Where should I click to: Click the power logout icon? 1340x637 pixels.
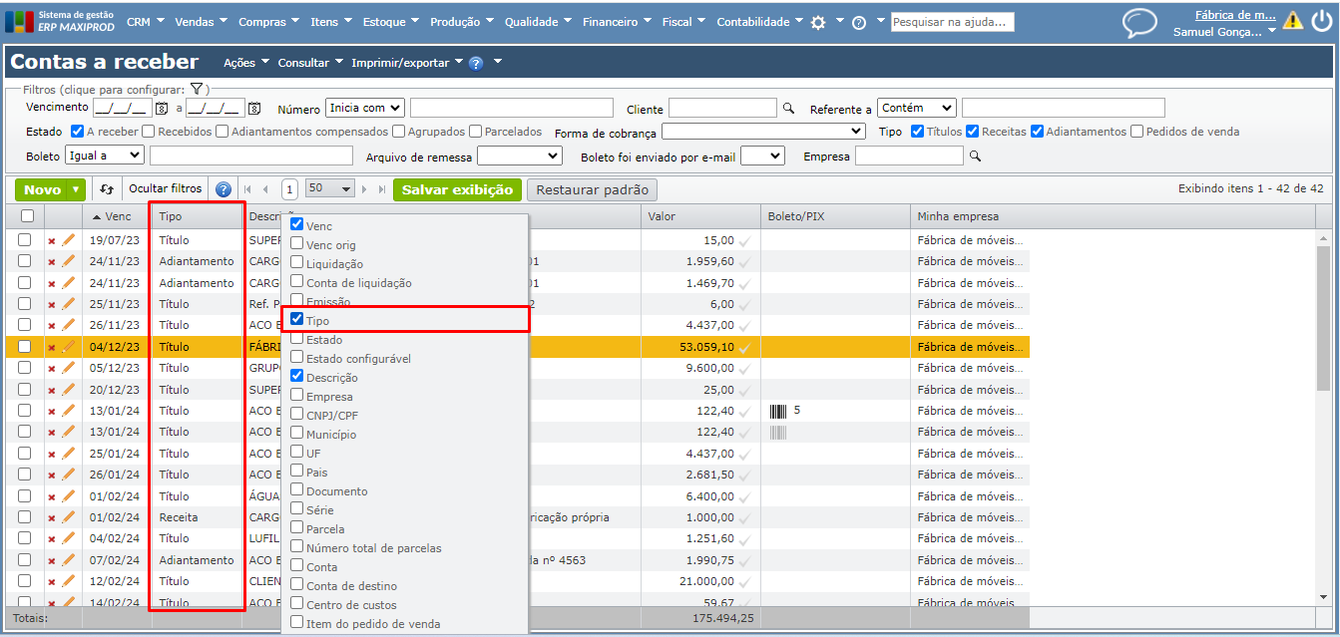[x=1320, y=20]
